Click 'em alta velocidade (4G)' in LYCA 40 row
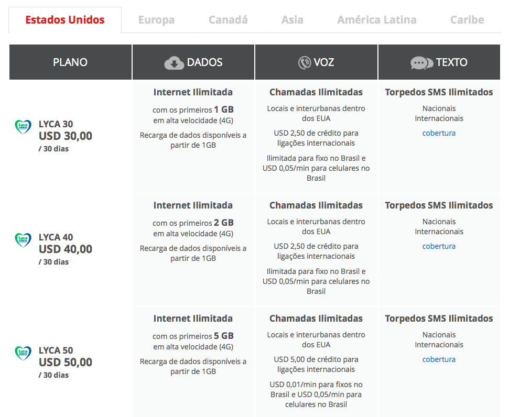The image size is (509, 417). [x=193, y=234]
